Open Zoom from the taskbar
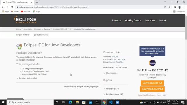 pyautogui.click(x=117, y=102)
